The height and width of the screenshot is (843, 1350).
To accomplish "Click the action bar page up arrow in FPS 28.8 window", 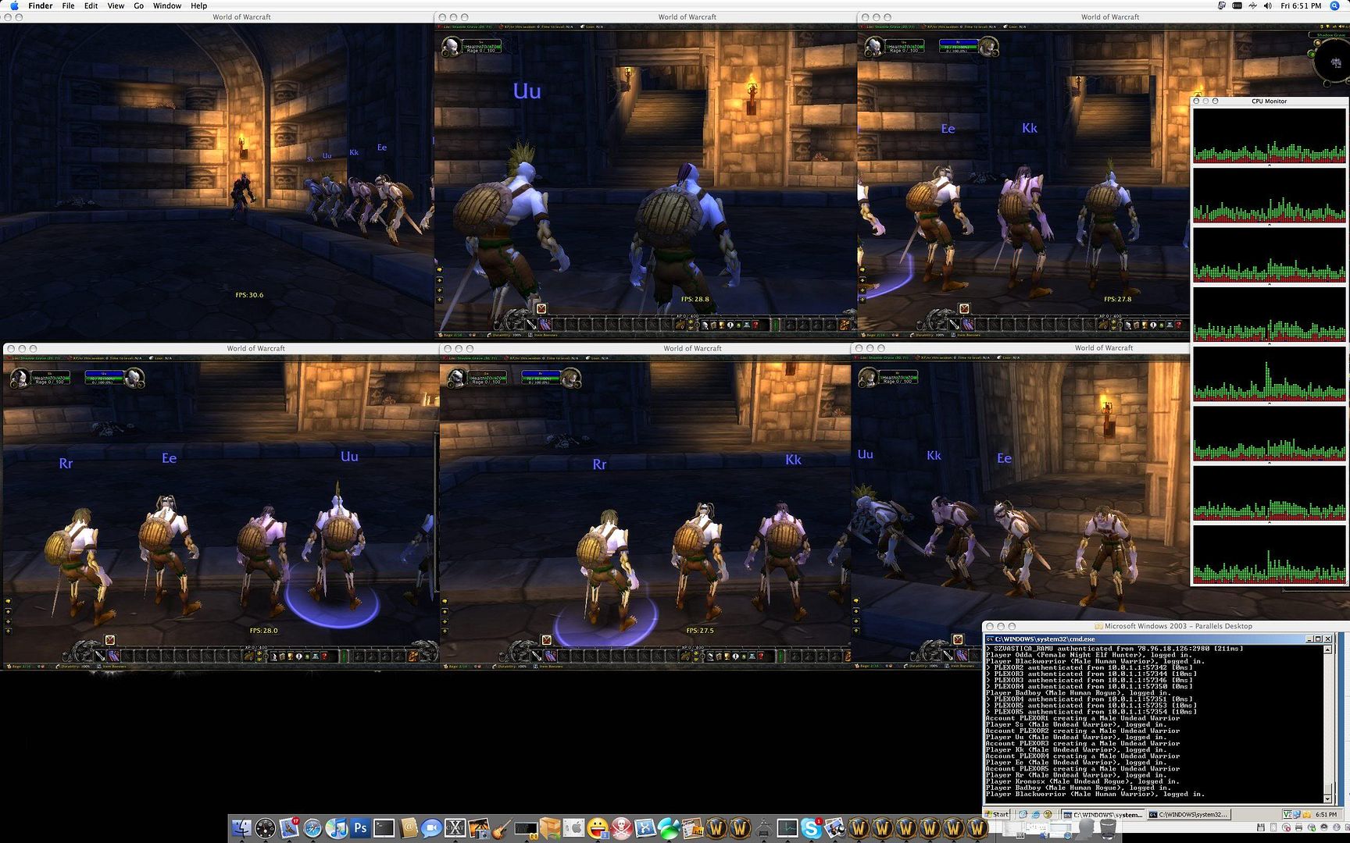I will click(691, 321).
